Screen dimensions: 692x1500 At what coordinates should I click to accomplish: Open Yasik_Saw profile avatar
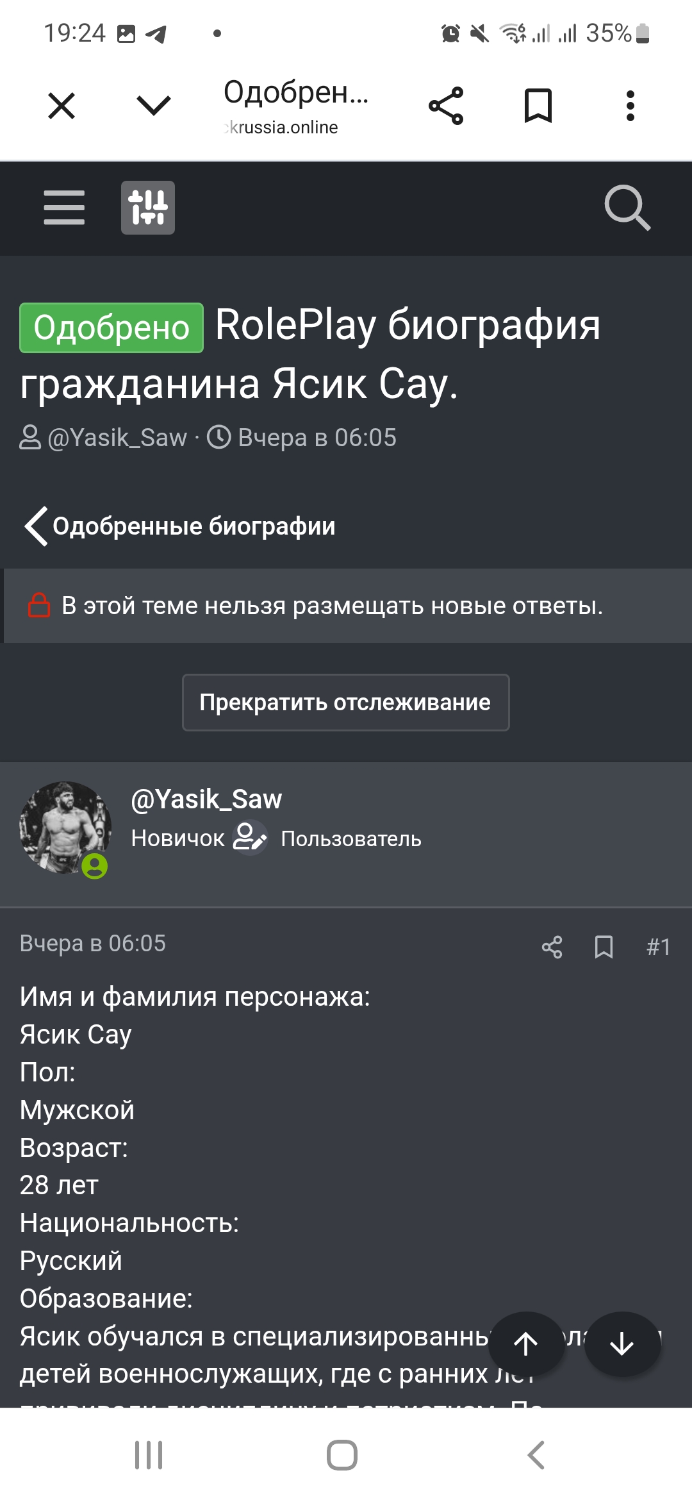pos(65,827)
